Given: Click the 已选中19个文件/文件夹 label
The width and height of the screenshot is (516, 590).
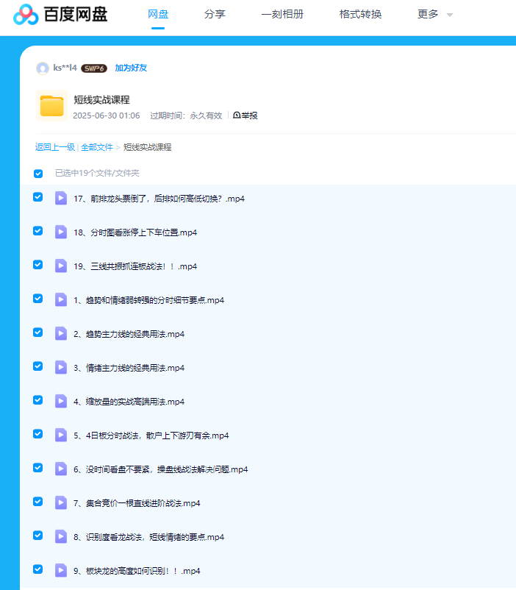Looking at the screenshot, I should 97,173.
